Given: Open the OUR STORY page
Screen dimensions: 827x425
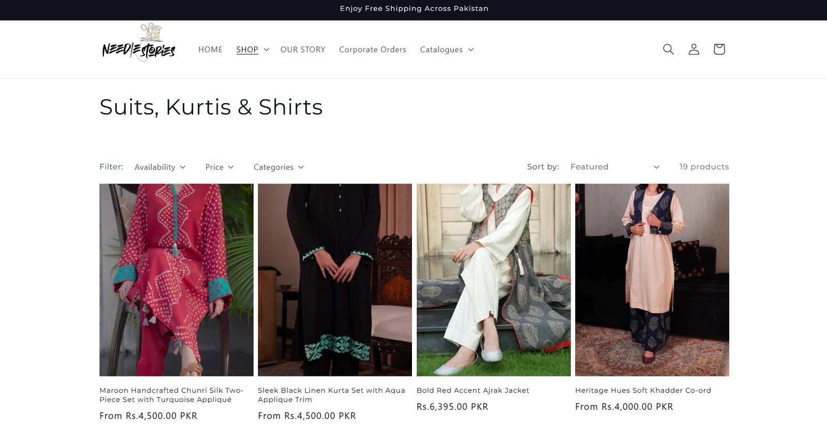Looking at the screenshot, I should tap(303, 50).
